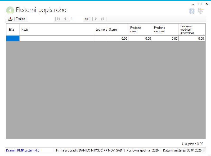Click the current record number box

point(77,19)
